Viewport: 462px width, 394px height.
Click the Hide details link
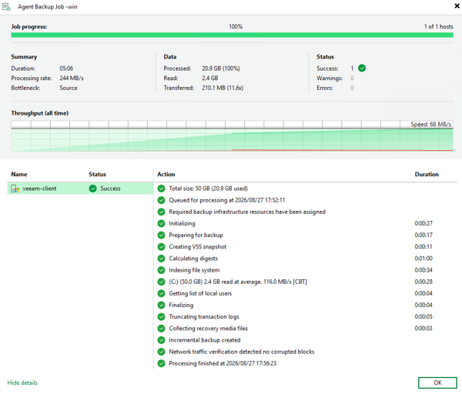coord(22,382)
